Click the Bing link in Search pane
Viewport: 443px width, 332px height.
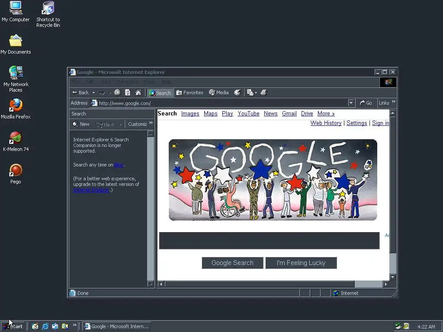(119, 165)
